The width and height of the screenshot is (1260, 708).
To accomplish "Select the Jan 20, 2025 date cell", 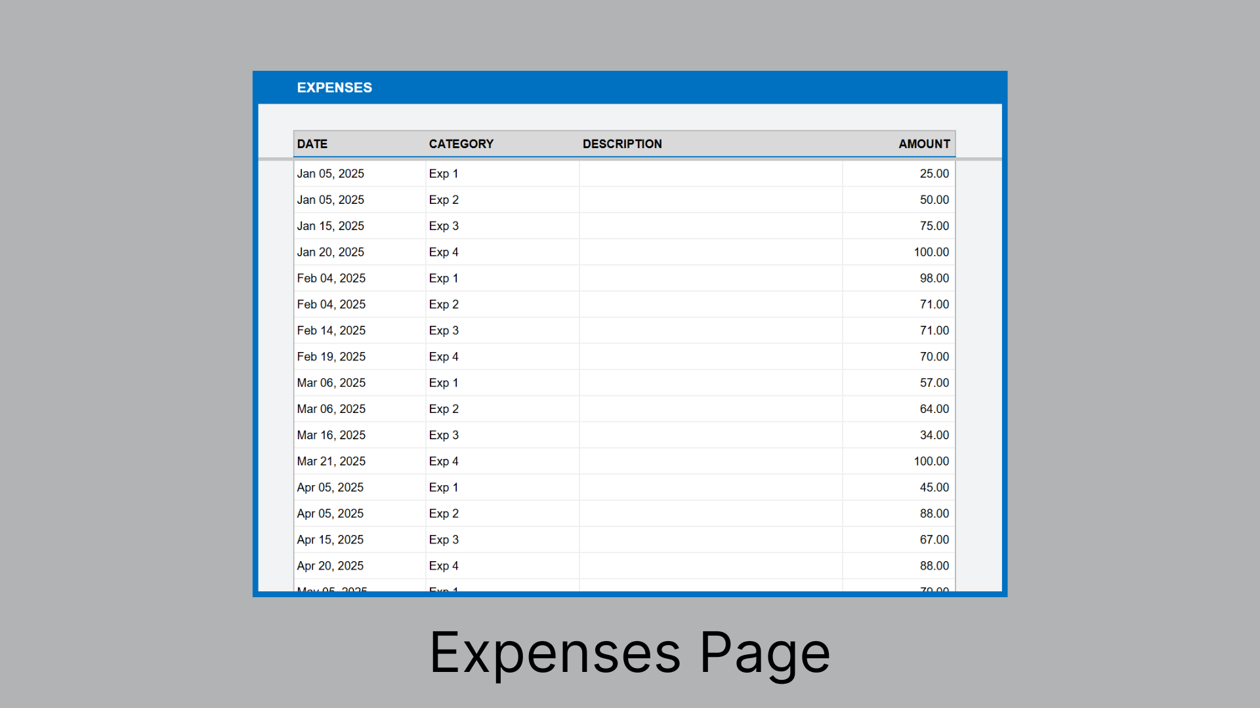I will 330,252.
